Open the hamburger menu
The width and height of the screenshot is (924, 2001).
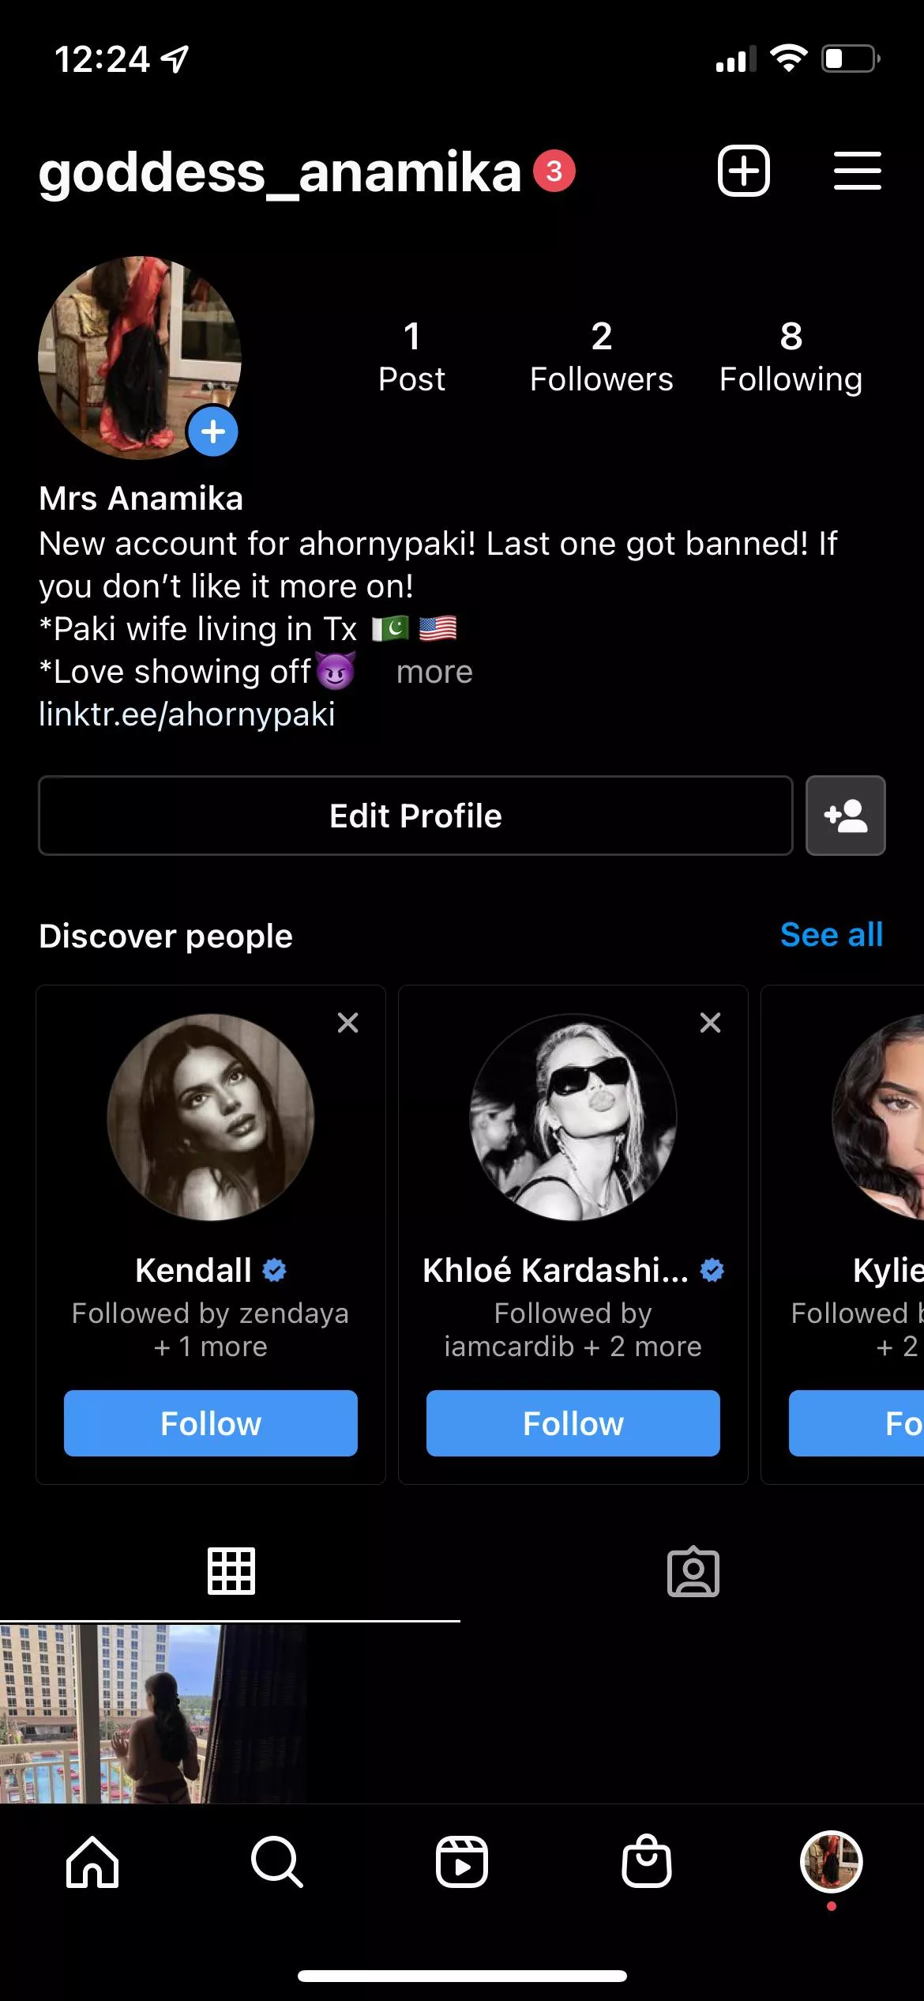857,171
